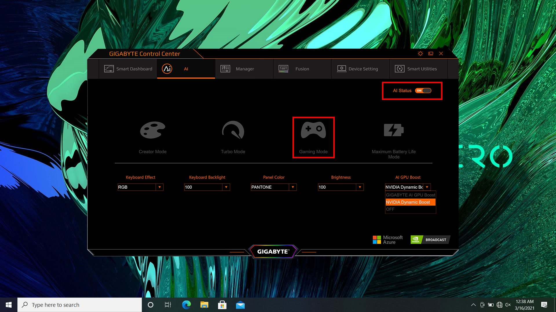
Task: Click the GIGABYTE Control Center title
Action: click(145, 54)
